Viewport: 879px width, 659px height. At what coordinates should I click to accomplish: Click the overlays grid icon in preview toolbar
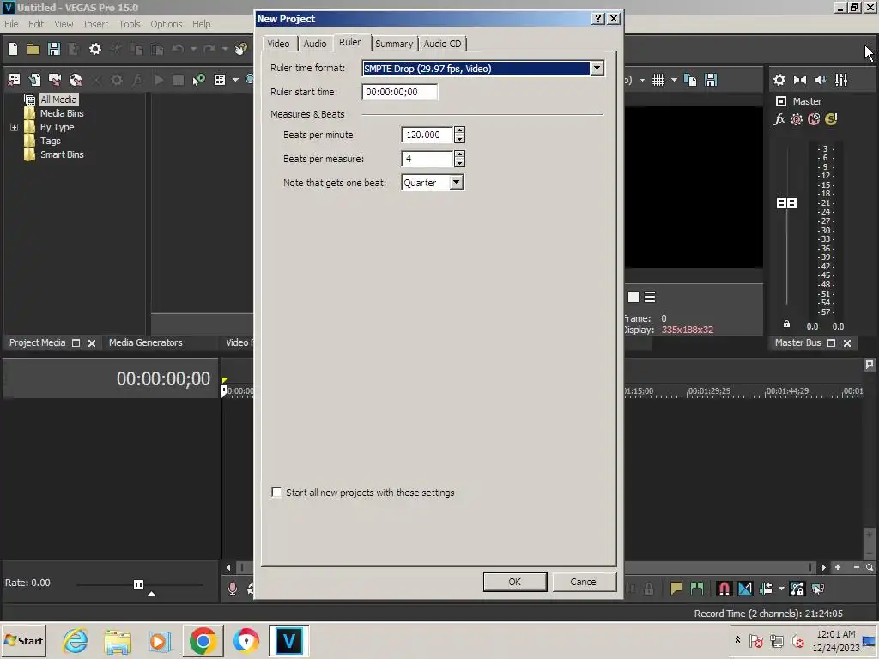point(658,80)
